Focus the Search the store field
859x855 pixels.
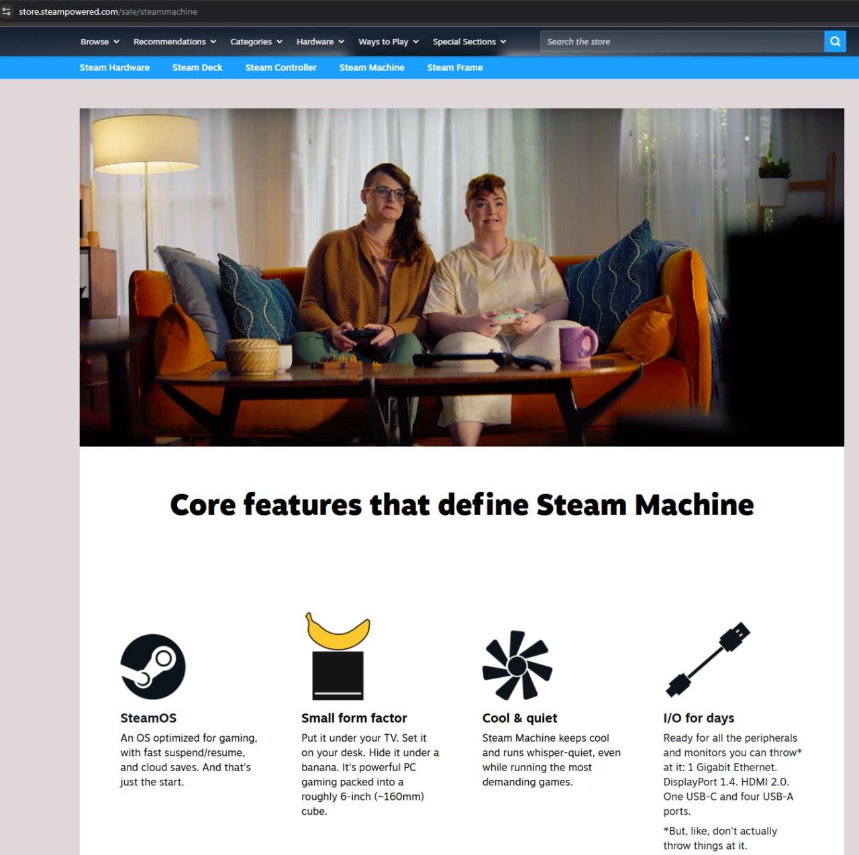pos(681,42)
